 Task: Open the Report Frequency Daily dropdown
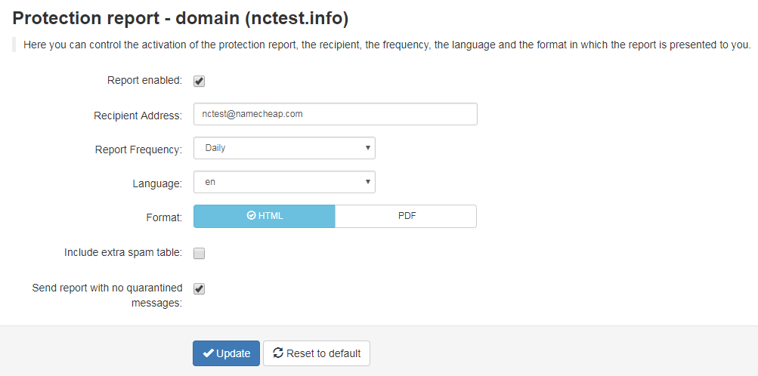coord(284,148)
